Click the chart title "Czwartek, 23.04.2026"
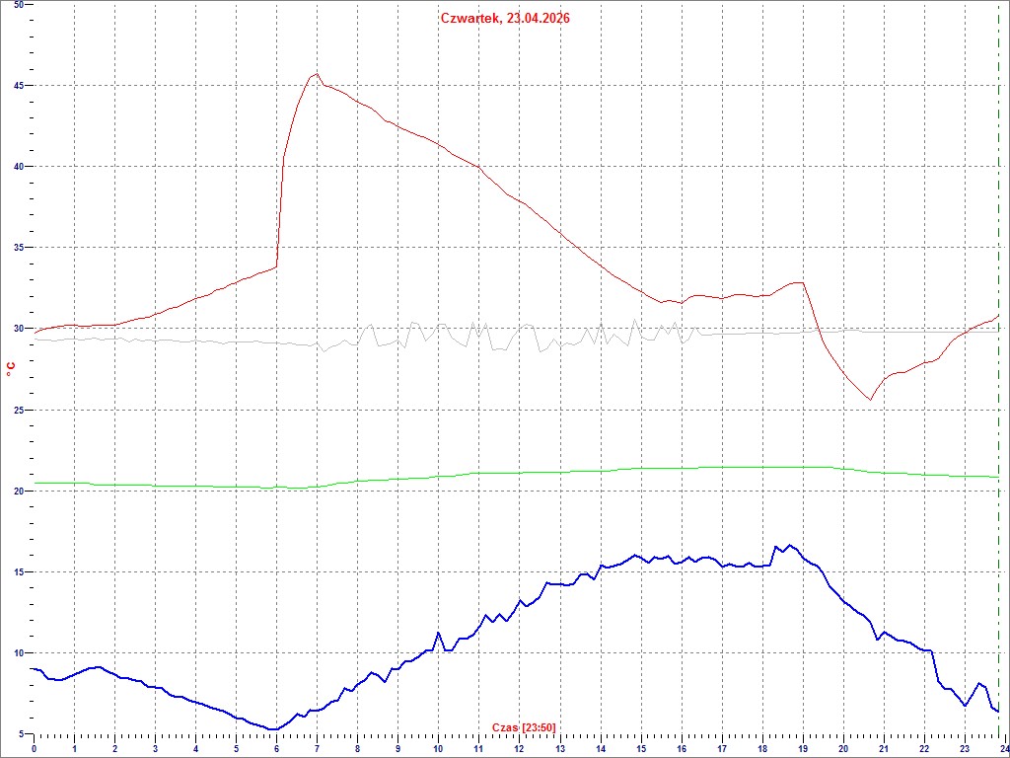1010x758 pixels. click(505, 18)
